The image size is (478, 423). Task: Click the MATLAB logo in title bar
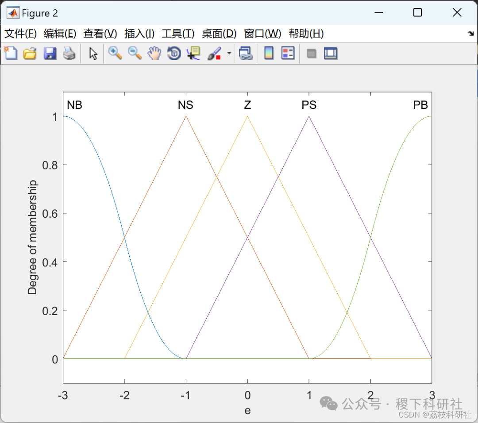[x=13, y=13]
